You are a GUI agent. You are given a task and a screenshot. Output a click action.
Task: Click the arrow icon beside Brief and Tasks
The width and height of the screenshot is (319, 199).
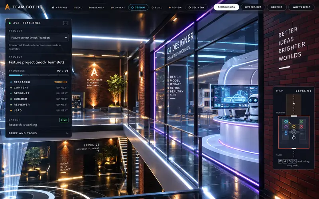coord(67,133)
